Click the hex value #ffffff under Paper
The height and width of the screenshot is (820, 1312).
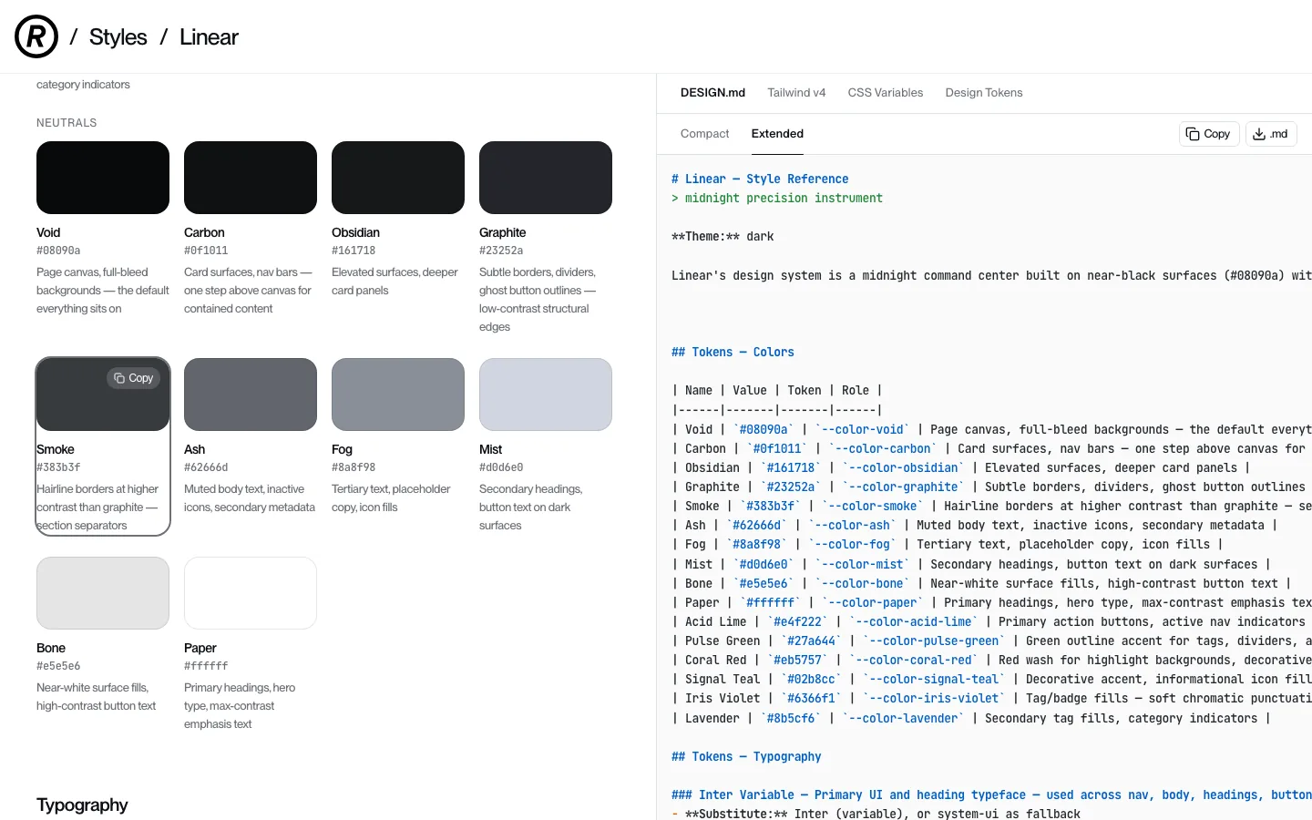206,666
